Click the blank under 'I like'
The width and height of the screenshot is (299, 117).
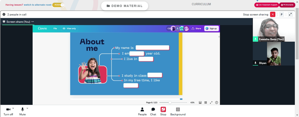tap(131, 85)
